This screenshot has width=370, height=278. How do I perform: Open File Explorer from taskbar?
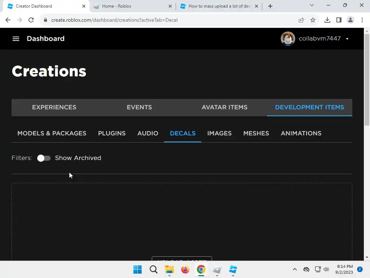[x=169, y=269]
